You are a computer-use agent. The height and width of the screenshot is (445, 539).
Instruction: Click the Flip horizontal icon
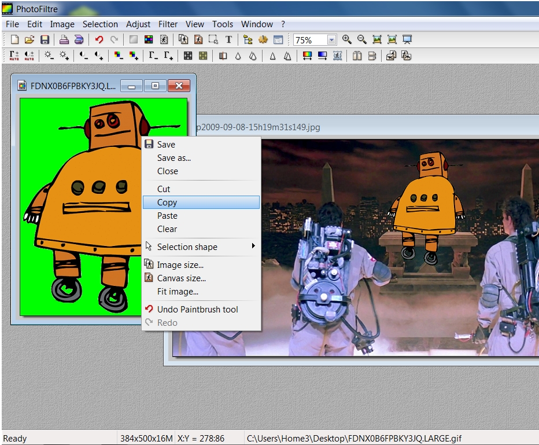357,56
